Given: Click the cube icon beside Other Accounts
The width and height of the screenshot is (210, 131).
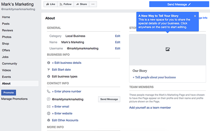Looking at the screenshot, I should pyautogui.click(x=49, y=120).
